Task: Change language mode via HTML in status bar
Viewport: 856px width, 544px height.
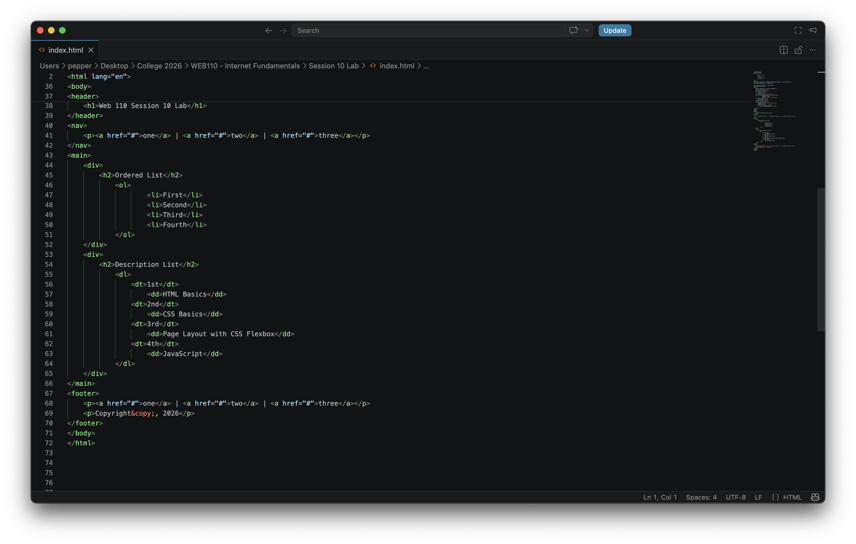Action: pos(792,497)
